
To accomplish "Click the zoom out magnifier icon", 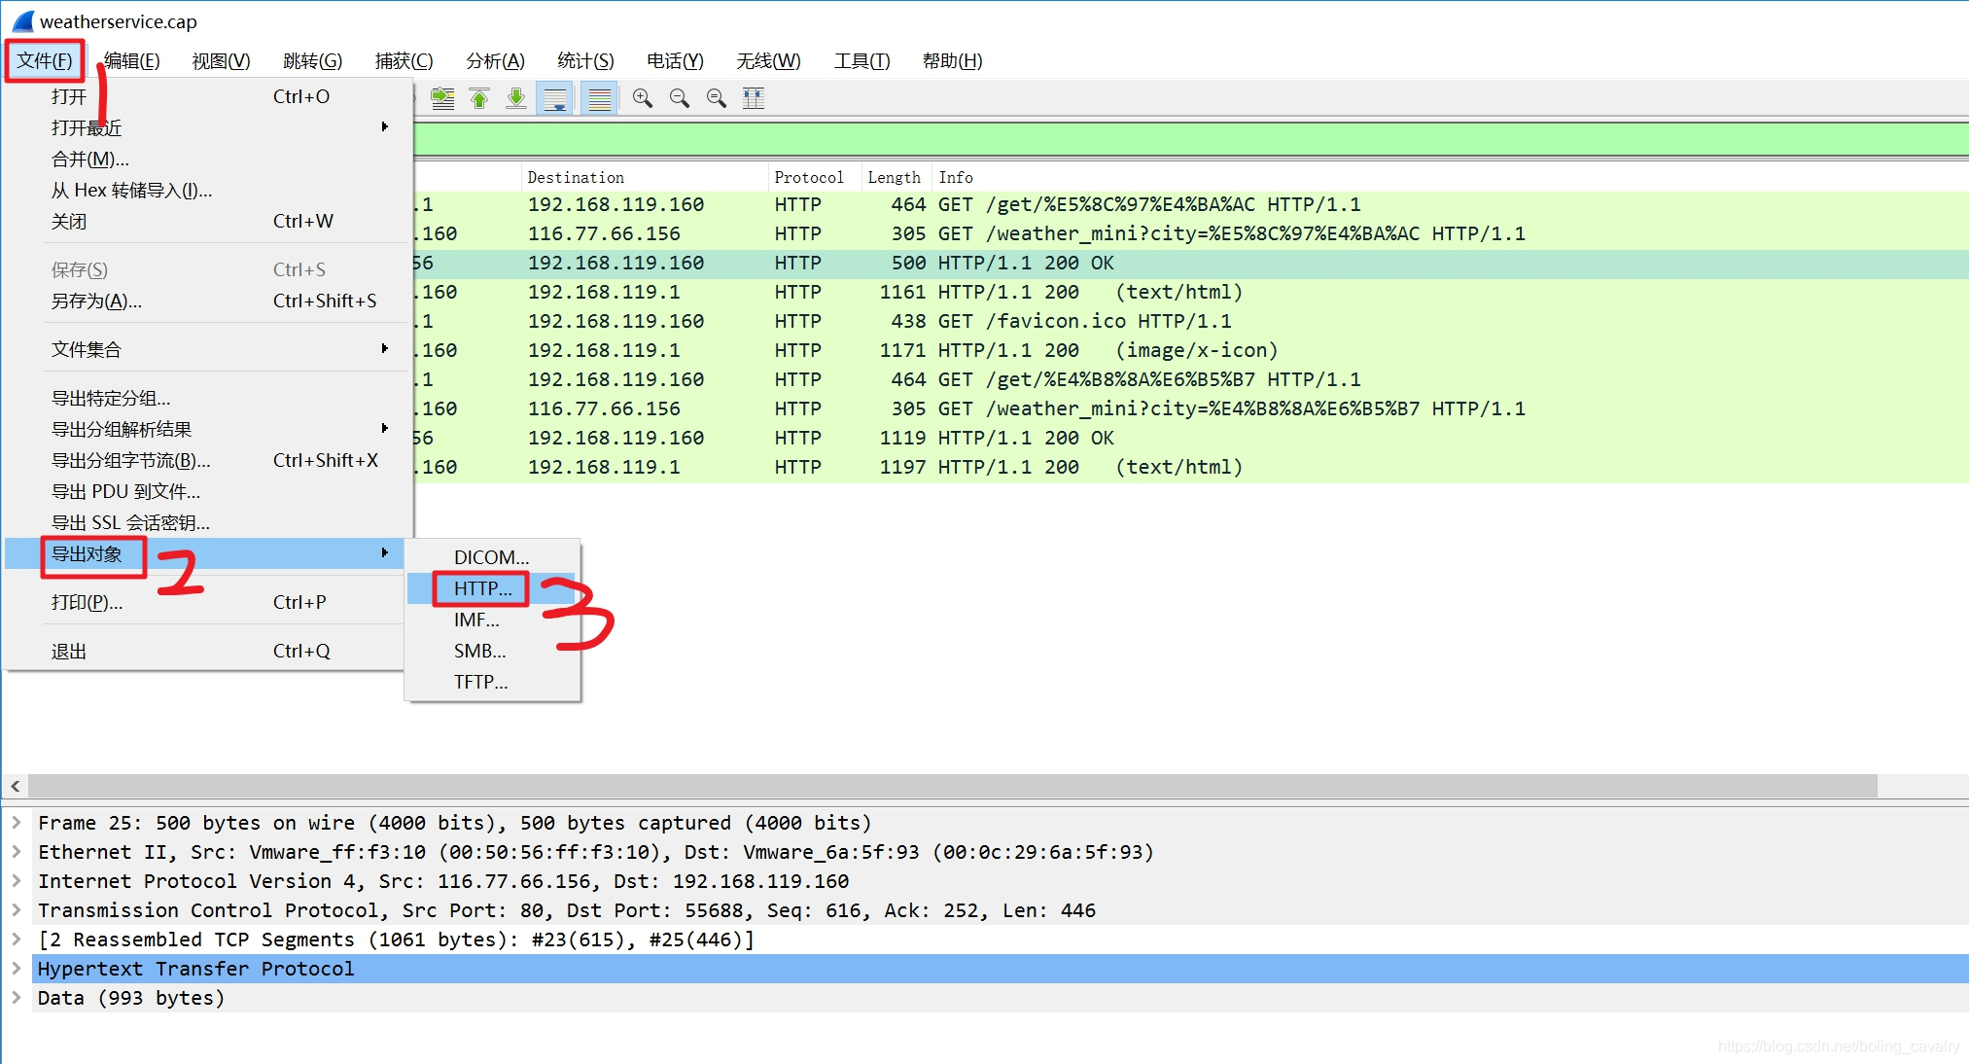I will pyautogui.click(x=679, y=98).
